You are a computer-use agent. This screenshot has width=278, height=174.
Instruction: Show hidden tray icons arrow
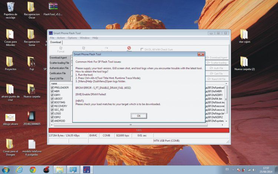tap(233, 170)
